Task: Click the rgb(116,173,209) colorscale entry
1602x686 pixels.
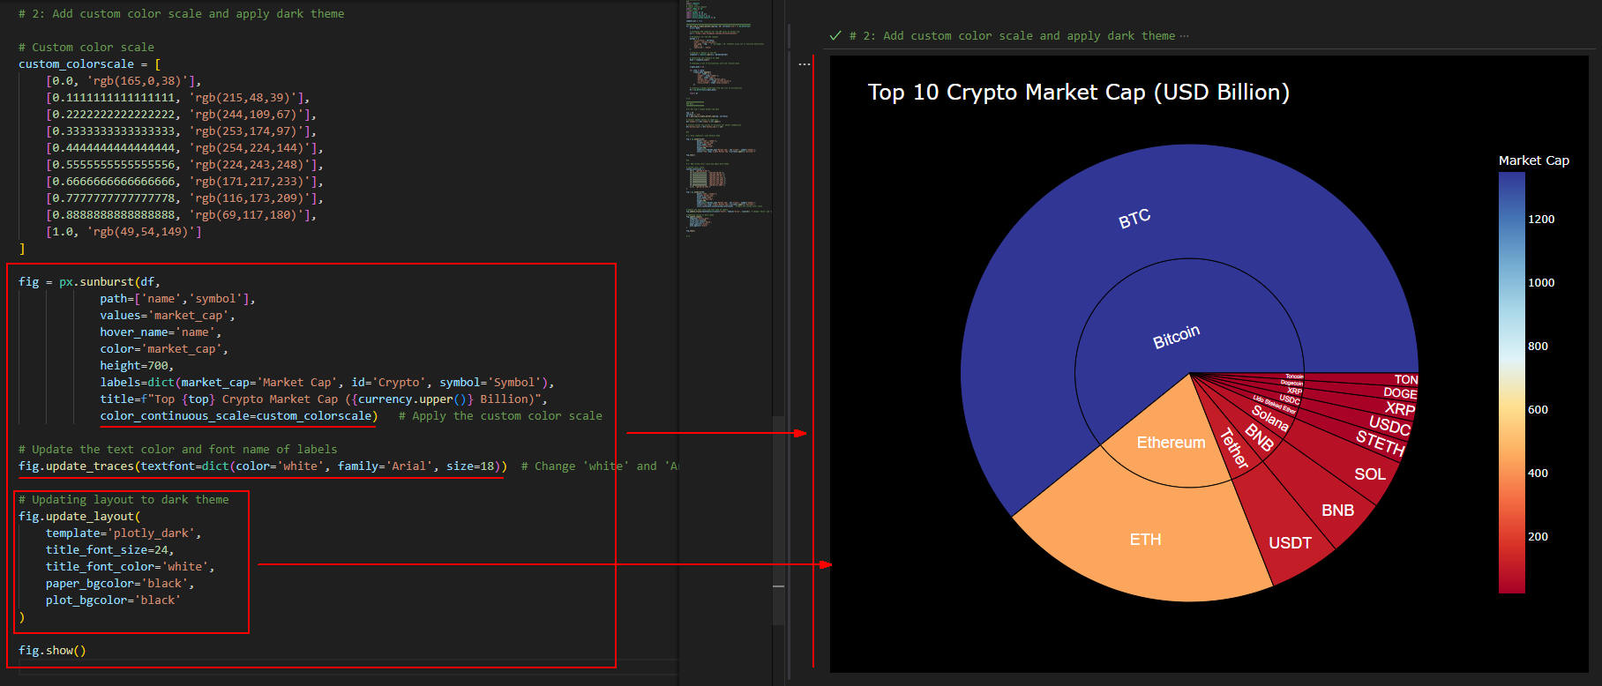Action: (x=184, y=198)
